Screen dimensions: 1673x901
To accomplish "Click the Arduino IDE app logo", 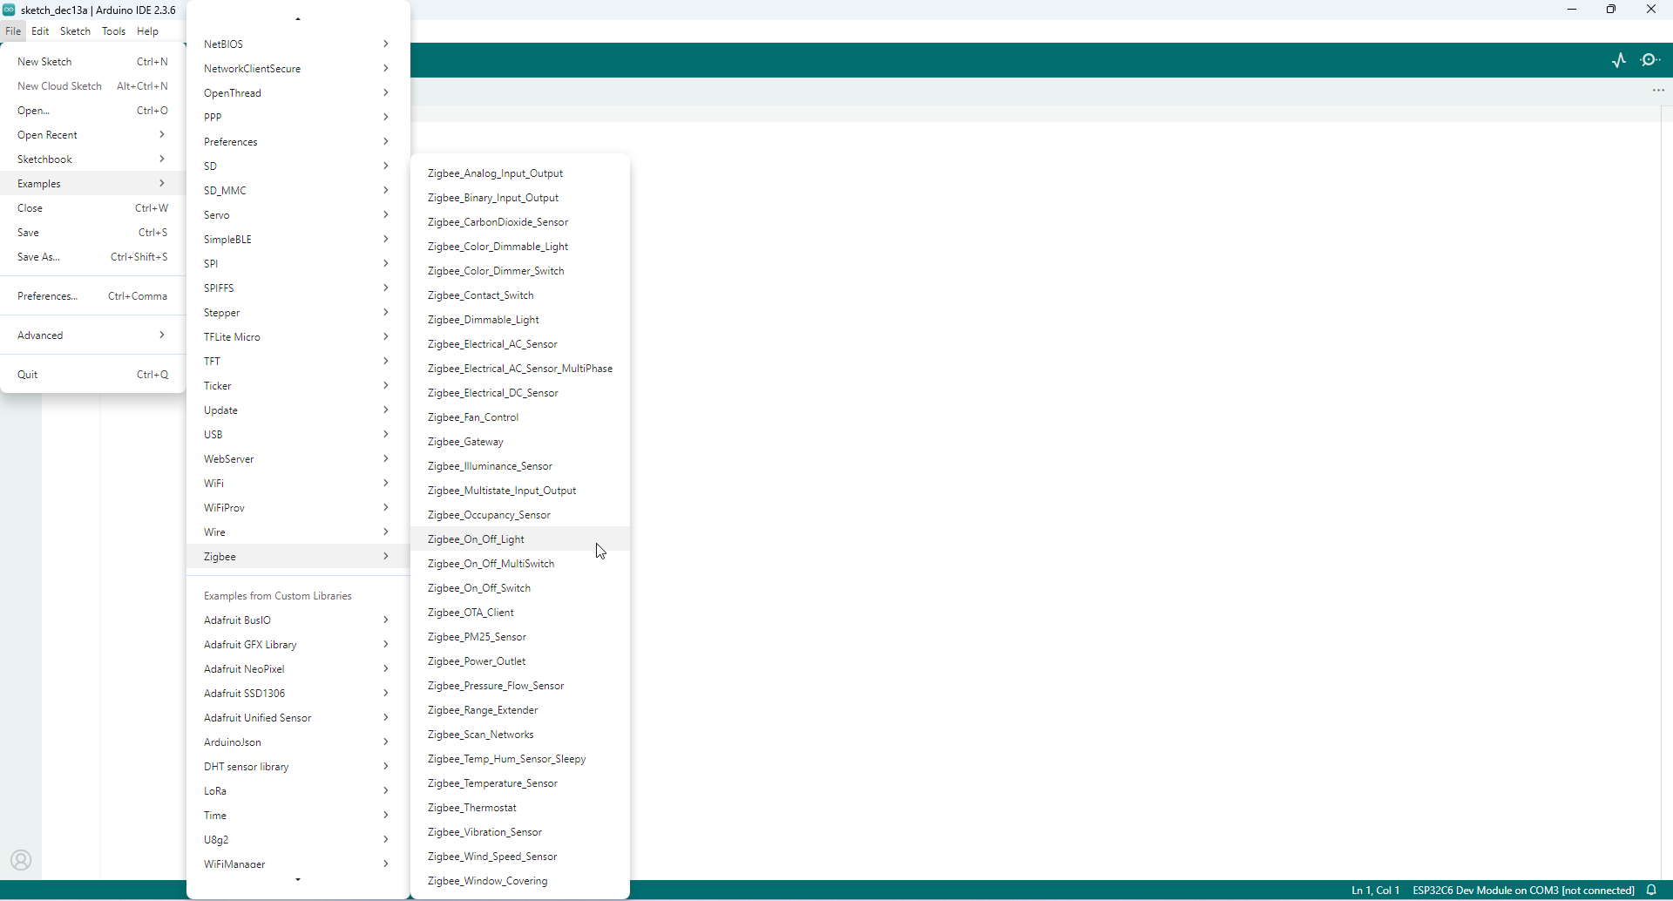I will pos(9,10).
